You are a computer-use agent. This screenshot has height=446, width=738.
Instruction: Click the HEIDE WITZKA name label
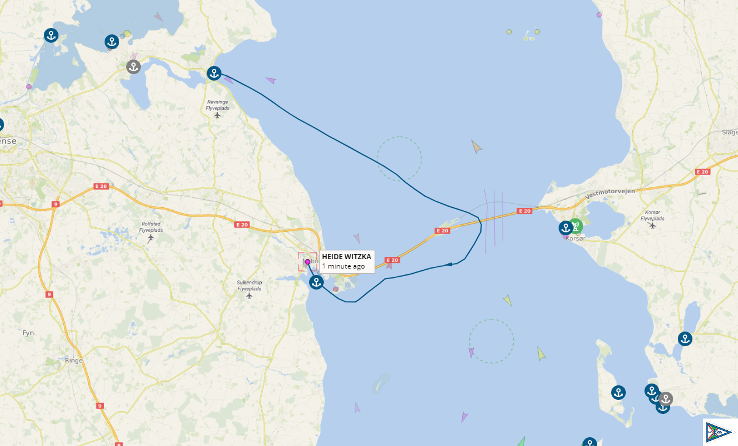346,256
